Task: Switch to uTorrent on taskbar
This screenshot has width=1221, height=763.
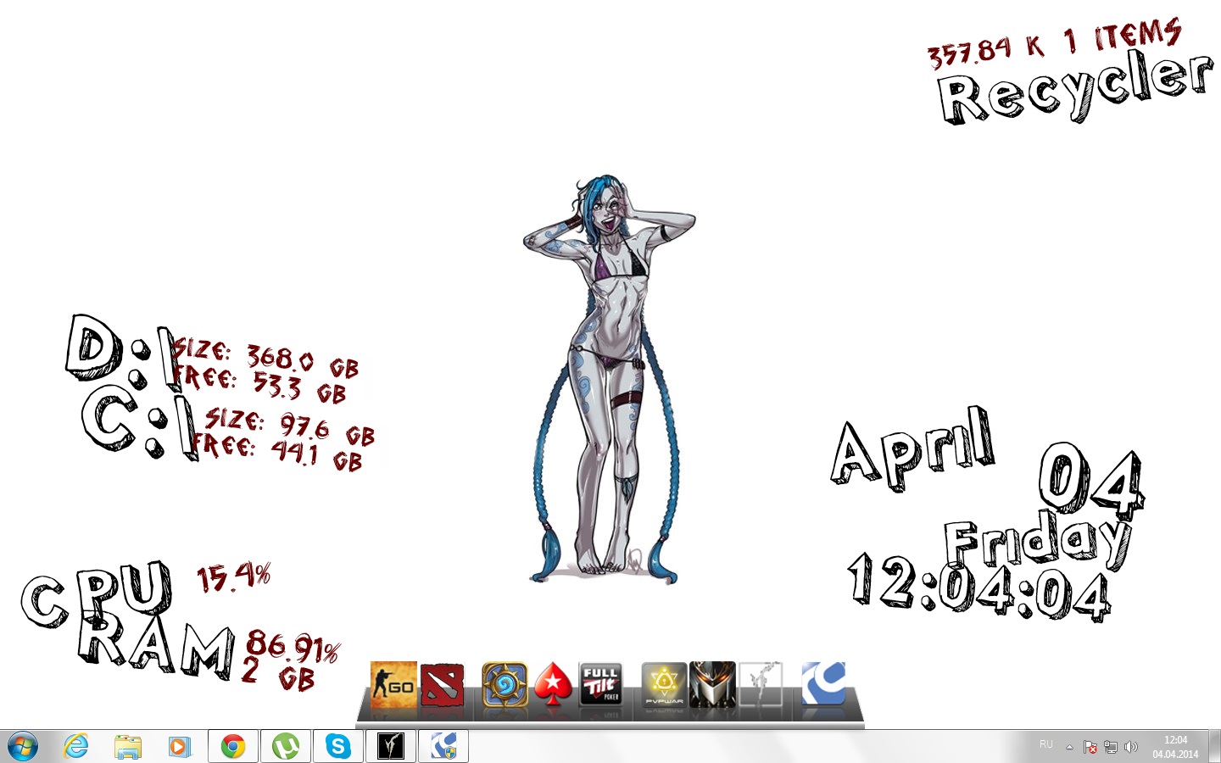Action: (286, 747)
